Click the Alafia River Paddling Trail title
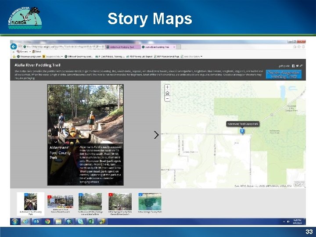The height and width of the screenshot is (237, 316). coord(37,65)
